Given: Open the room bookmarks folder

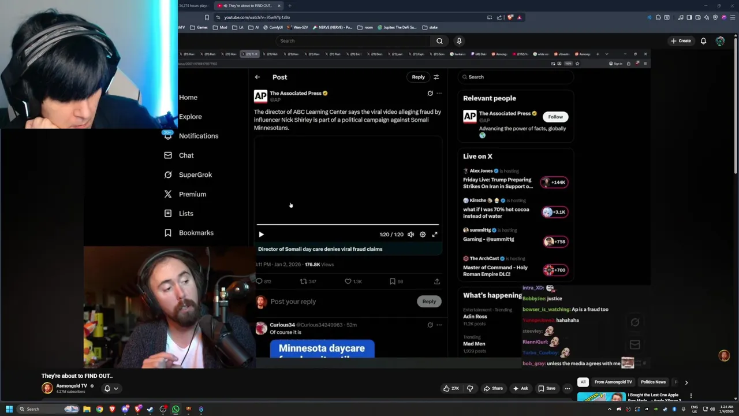Looking at the screenshot, I should tap(365, 27).
